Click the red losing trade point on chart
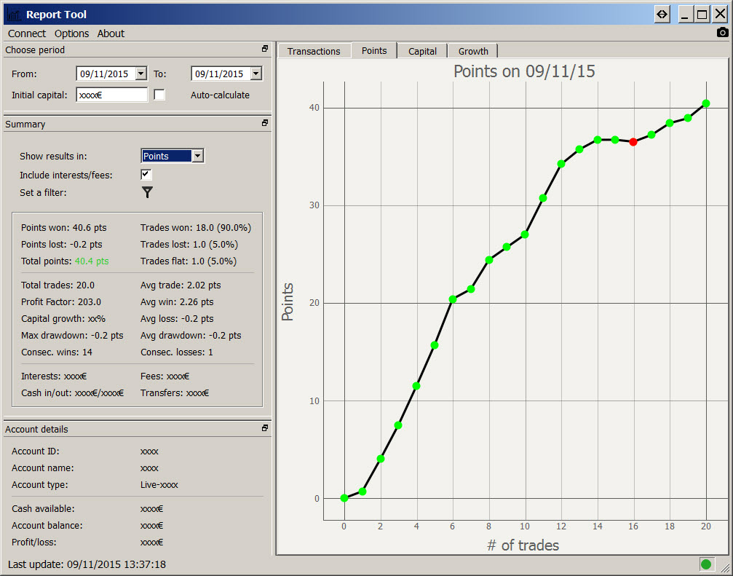Image resolution: width=733 pixels, height=576 pixels. pyautogui.click(x=633, y=142)
